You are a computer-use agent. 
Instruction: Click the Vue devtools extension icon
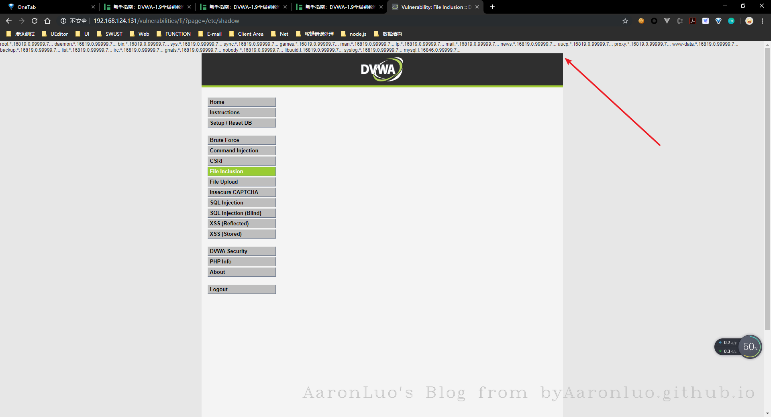pos(667,21)
